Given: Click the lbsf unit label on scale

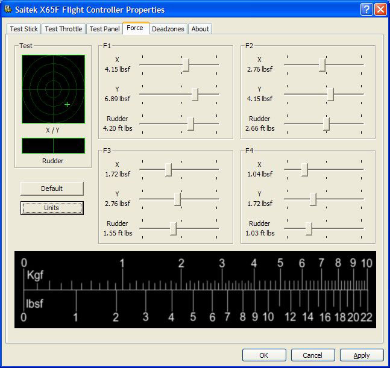Looking at the screenshot, I should click(34, 304).
